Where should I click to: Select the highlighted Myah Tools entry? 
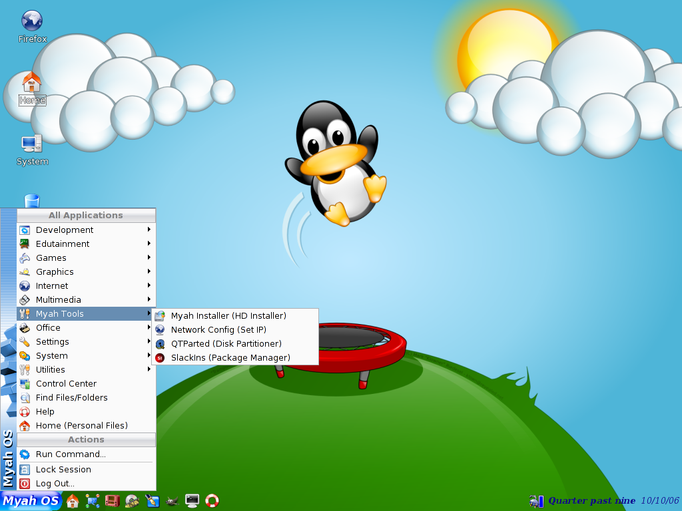click(x=86, y=314)
